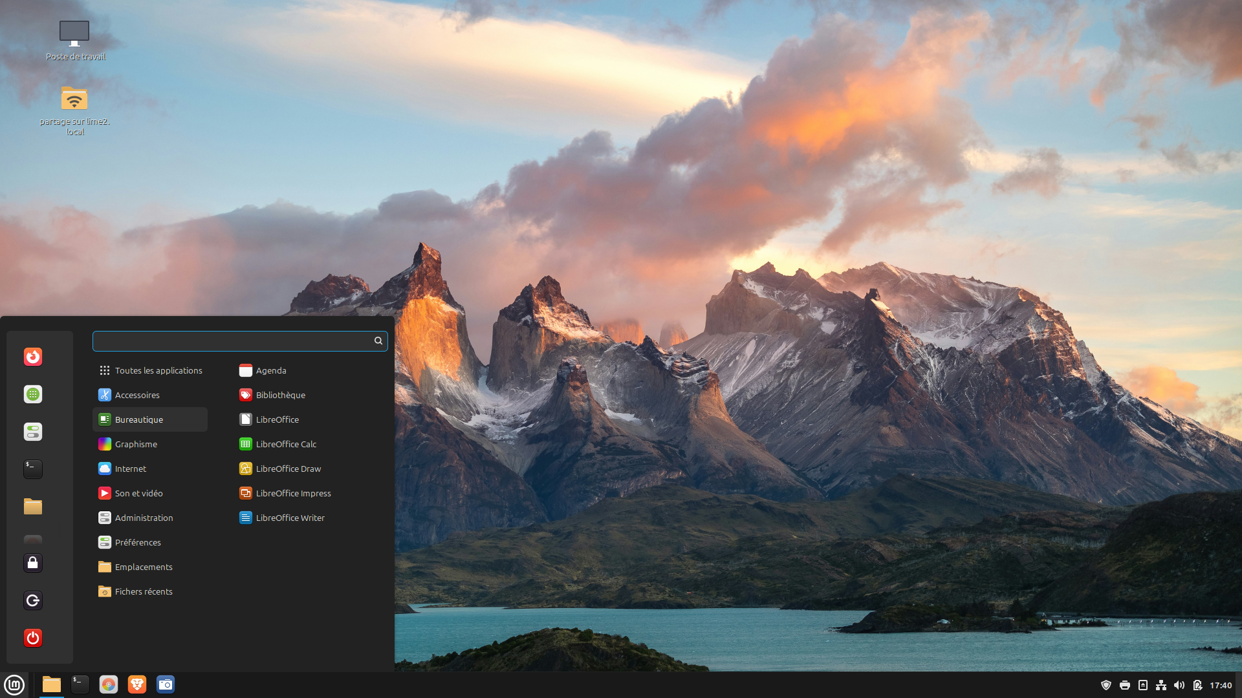Select the Graphisme category
1242x698 pixels.
tap(136, 444)
